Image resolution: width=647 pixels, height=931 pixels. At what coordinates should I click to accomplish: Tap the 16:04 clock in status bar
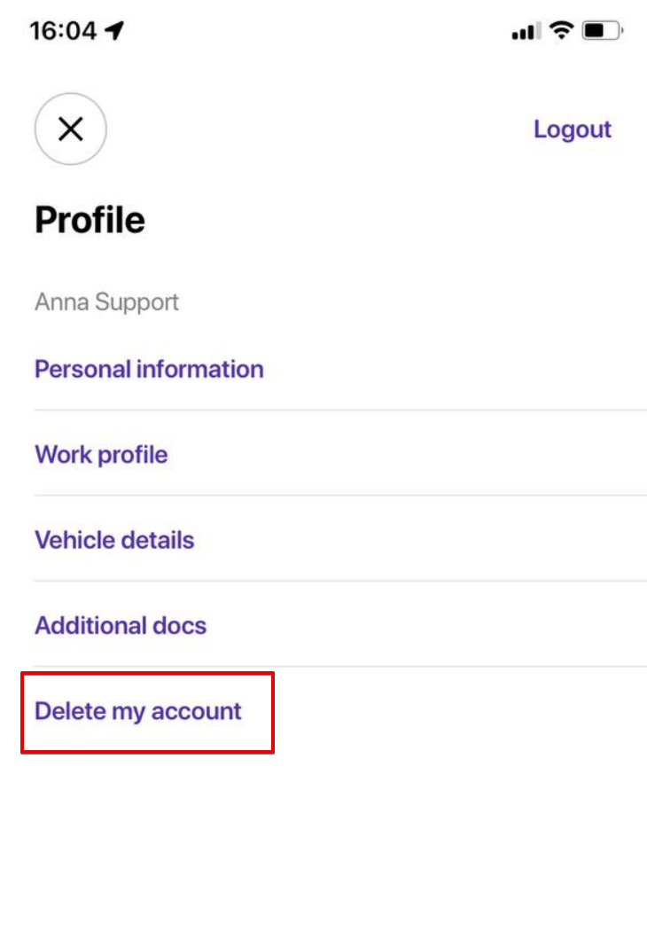62,31
